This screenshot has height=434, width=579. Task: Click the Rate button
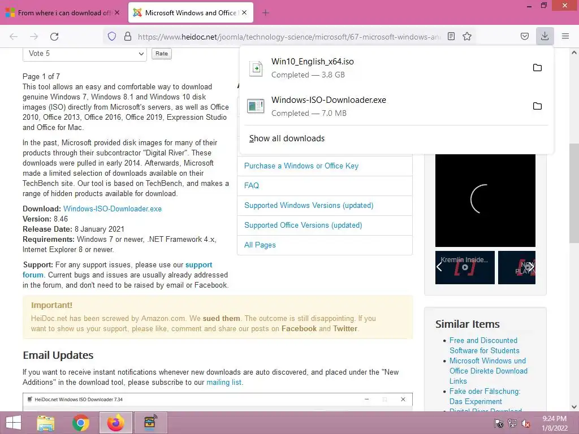click(x=162, y=54)
